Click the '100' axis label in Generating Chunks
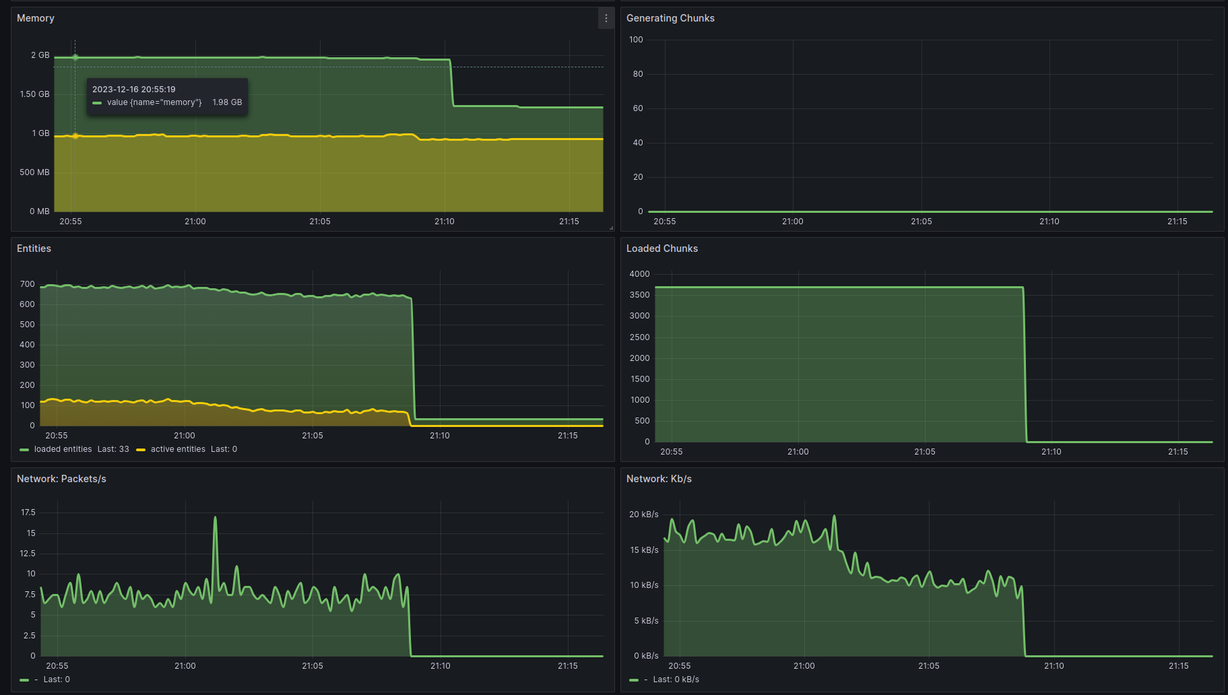Image resolution: width=1228 pixels, height=695 pixels. point(637,40)
